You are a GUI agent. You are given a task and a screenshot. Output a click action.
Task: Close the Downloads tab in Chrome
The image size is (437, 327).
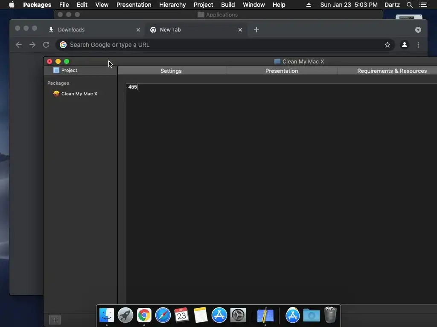[x=138, y=30]
